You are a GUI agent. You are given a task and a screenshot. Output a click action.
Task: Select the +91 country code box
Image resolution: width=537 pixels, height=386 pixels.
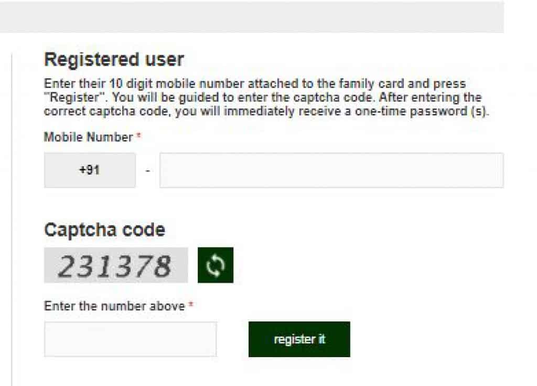pos(90,170)
